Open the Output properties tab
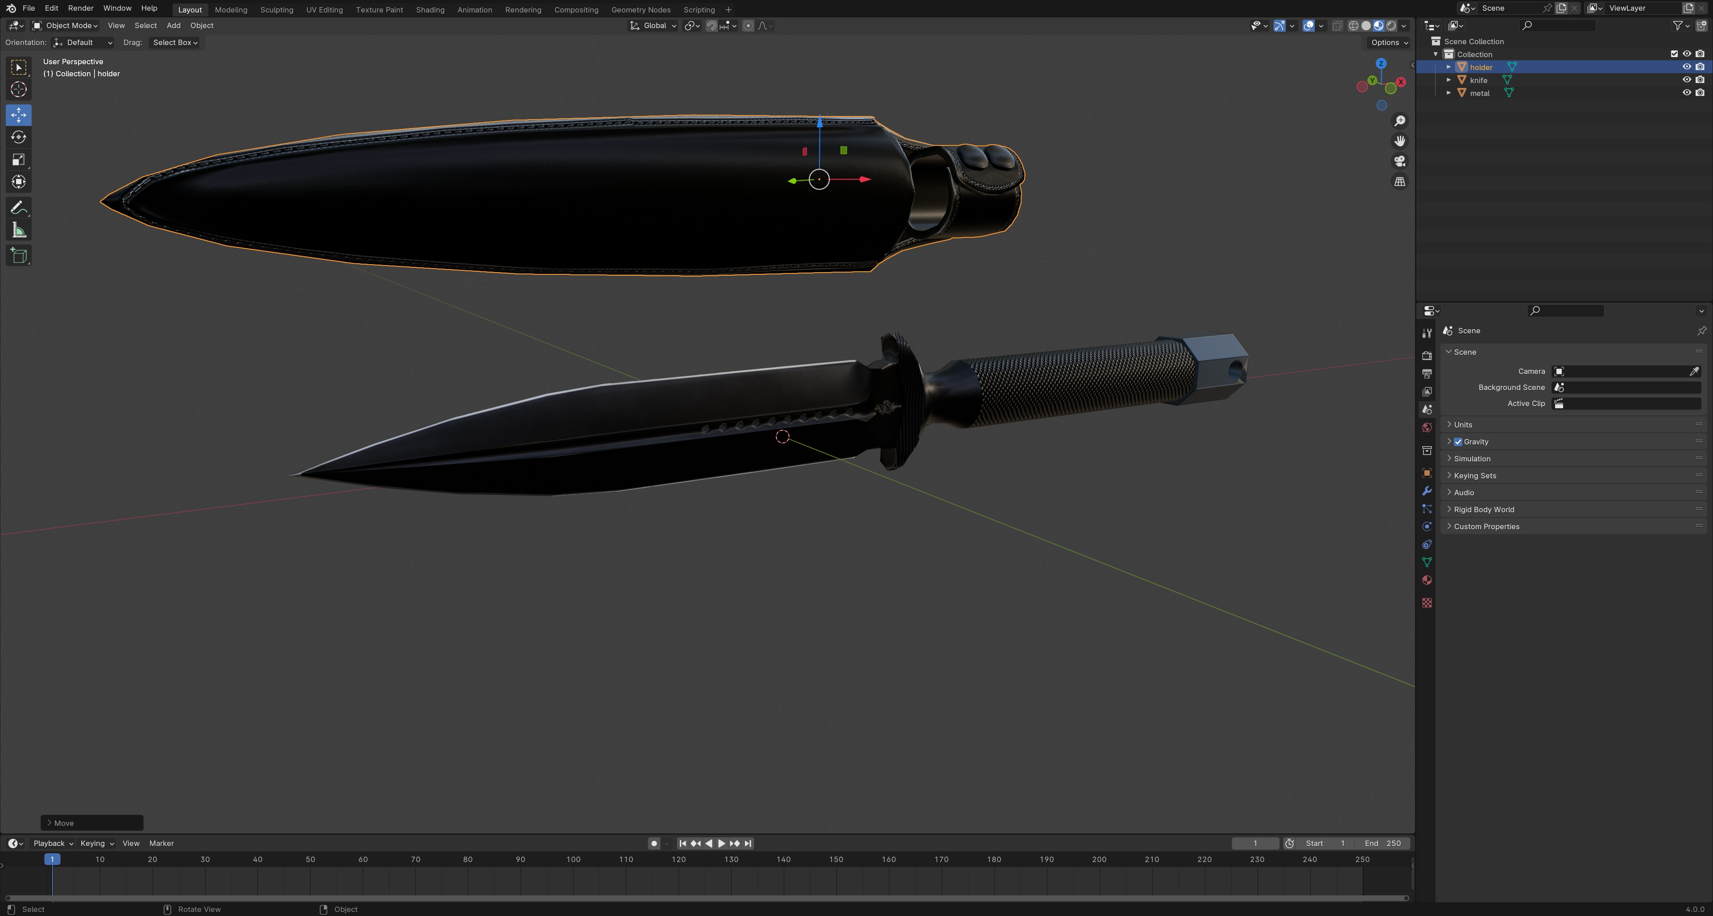This screenshot has width=1713, height=916. [x=1427, y=374]
